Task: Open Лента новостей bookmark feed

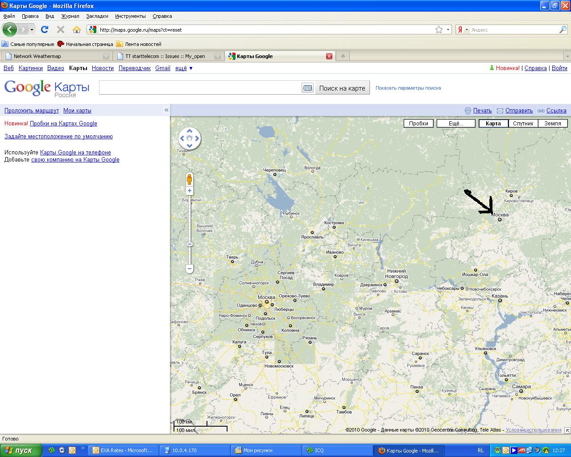Action: 139,44
